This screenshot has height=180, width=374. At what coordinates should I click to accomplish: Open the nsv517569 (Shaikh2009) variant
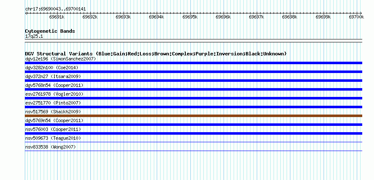pyautogui.click(x=53, y=112)
